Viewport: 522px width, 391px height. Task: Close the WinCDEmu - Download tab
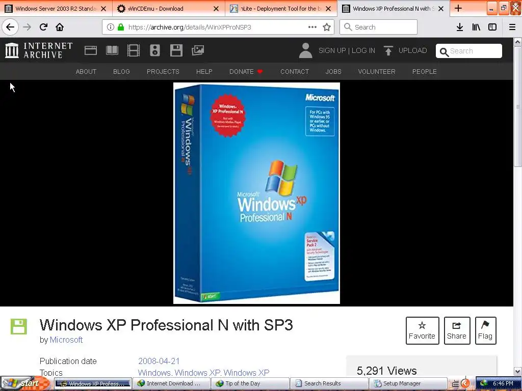(x=216, y=9)
